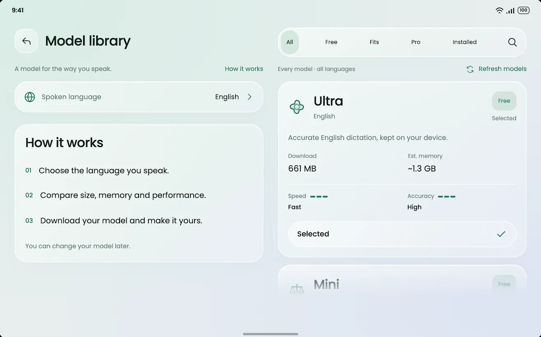Click the 661 MB download size

tap(302, 169)
